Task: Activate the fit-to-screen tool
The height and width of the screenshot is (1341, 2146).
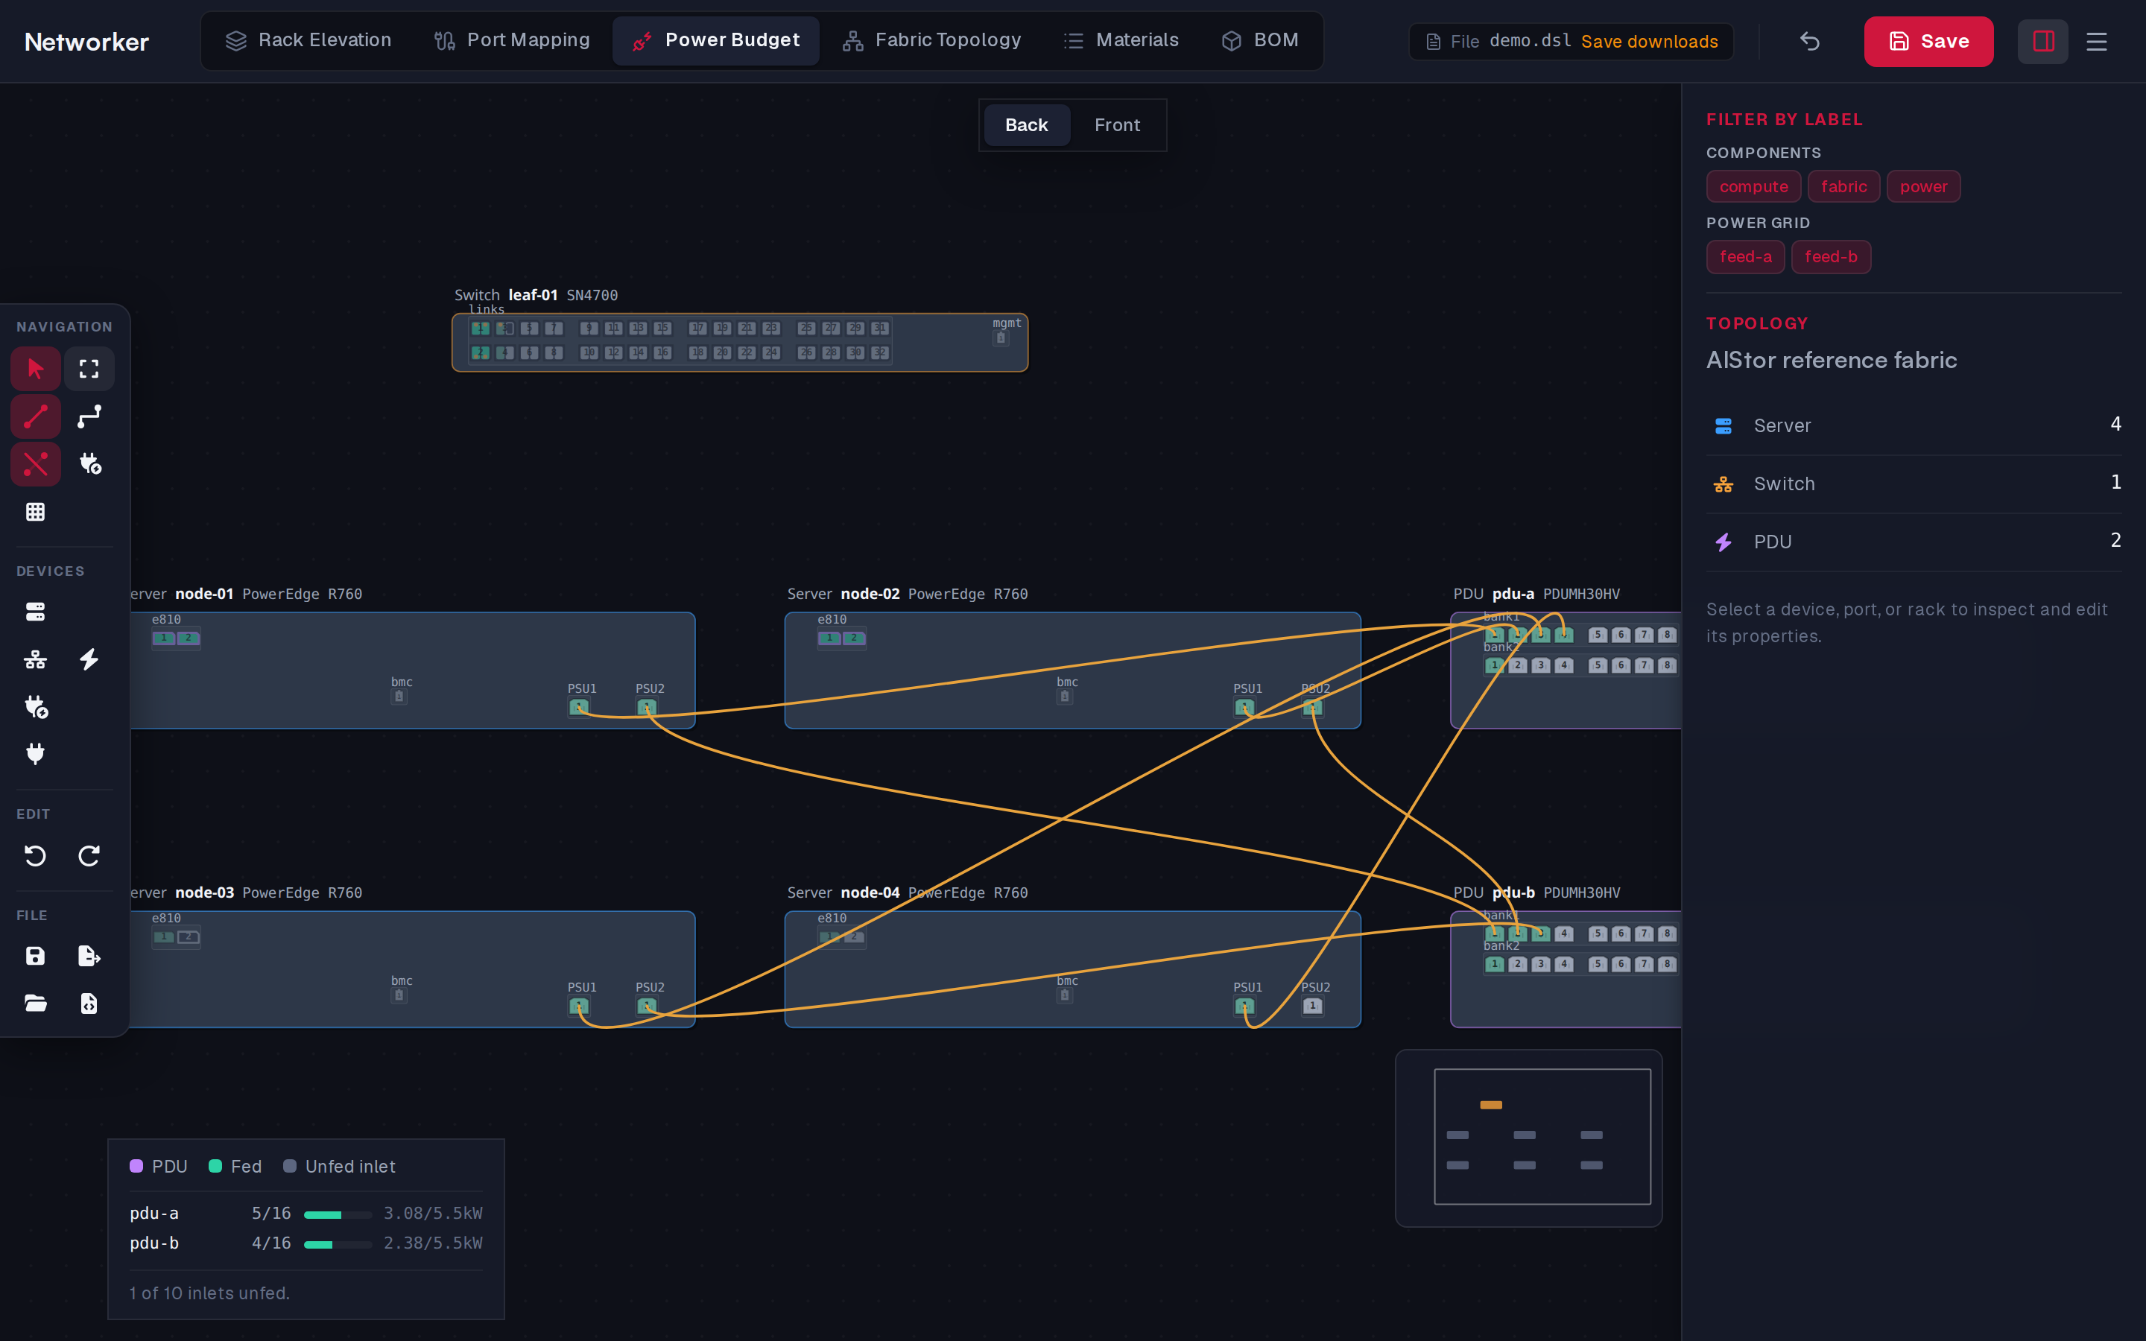Action: pyautogui.click(x=89, y=369)
